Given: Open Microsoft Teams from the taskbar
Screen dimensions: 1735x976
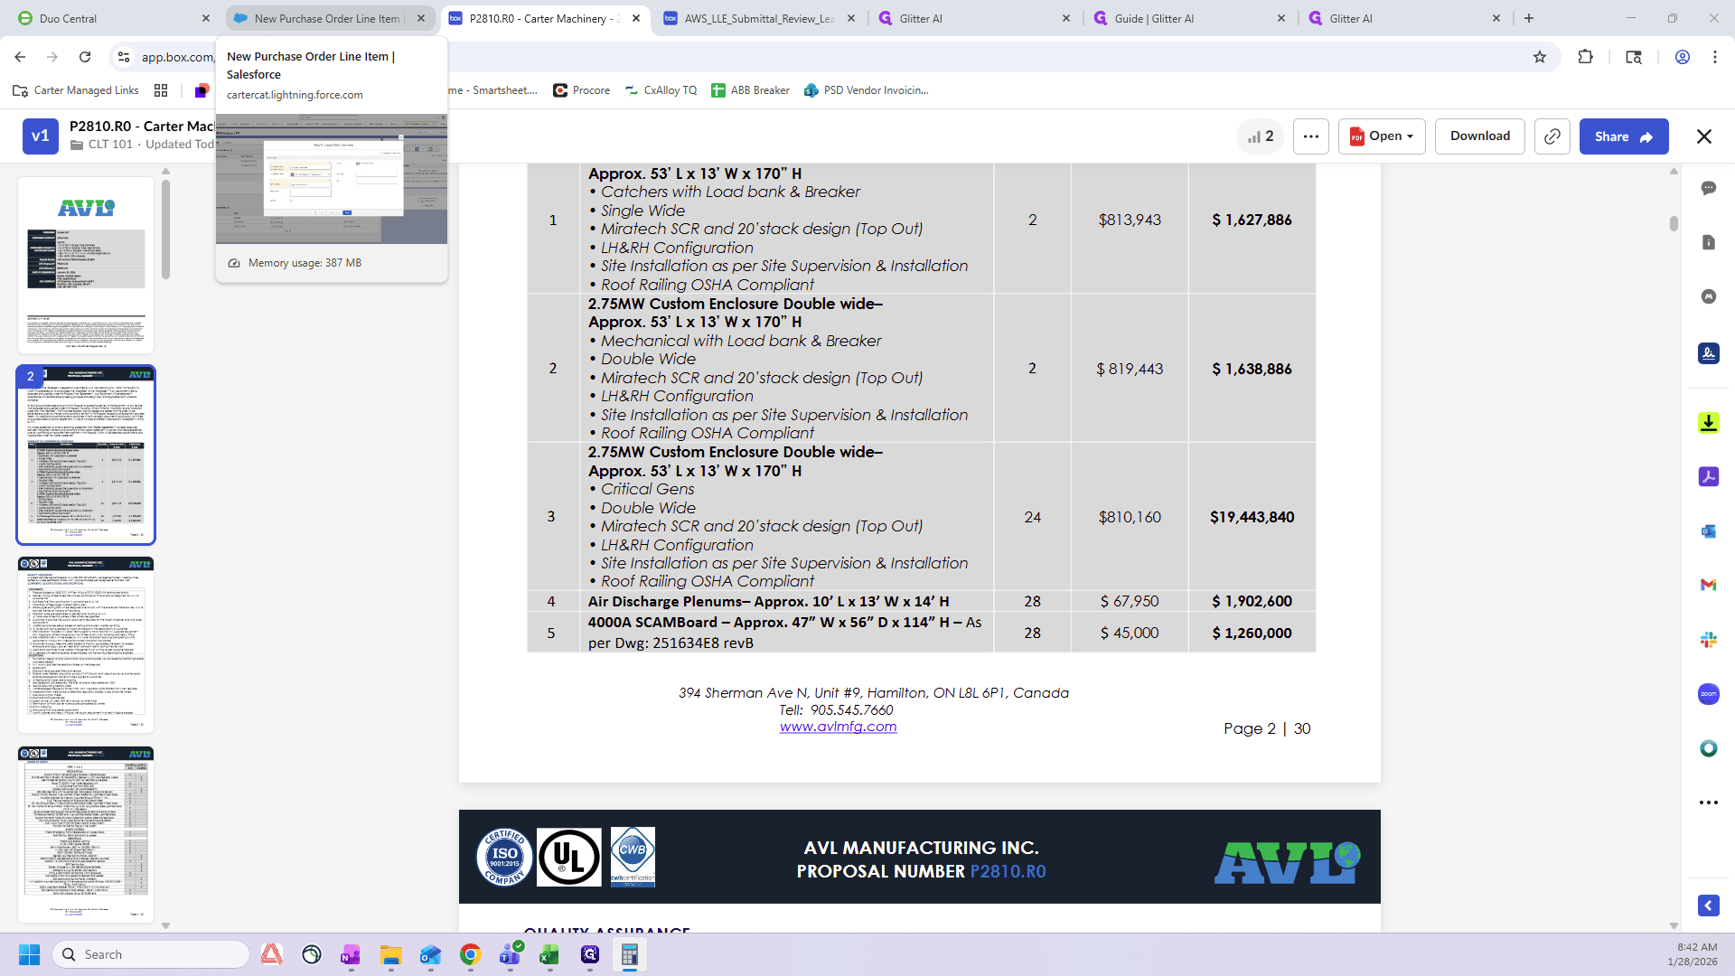Looking at the screenshot, I should [510, 954].
